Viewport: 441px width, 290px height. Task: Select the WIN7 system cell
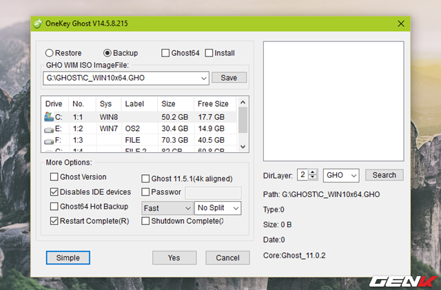(x=109, y=129)
